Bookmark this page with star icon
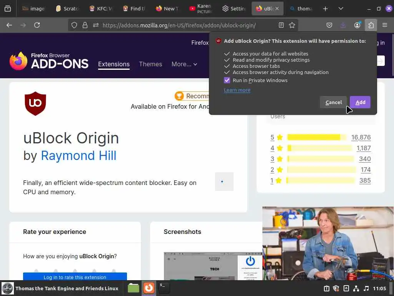Image resolution: width=394 pixels, height=296 pixels. (292, 25)
